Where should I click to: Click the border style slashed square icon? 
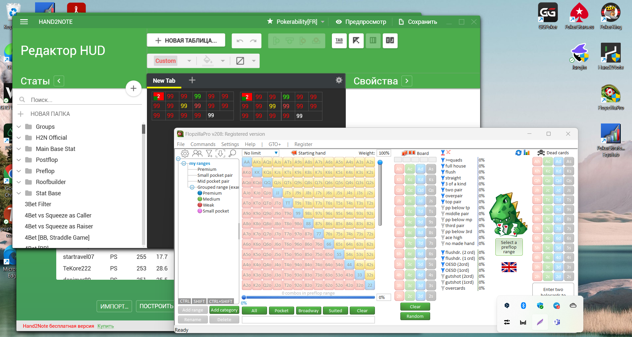240,61
